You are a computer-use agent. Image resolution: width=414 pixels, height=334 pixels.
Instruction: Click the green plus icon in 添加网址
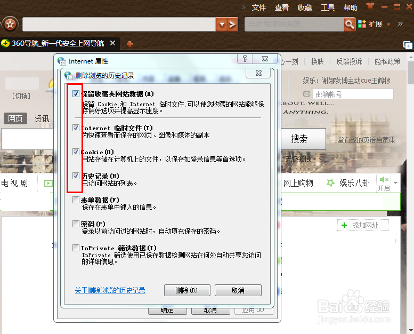pos(344,225)
